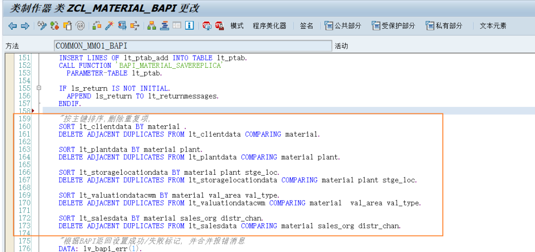Switch between active and inactive version

pyautogui.click(x=54, y=26)
